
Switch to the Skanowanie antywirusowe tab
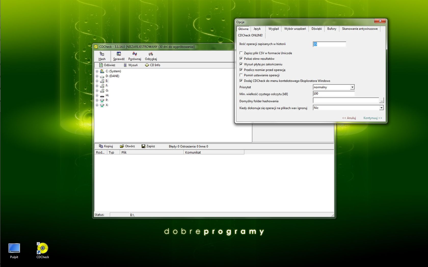click(x=360, y=29)
